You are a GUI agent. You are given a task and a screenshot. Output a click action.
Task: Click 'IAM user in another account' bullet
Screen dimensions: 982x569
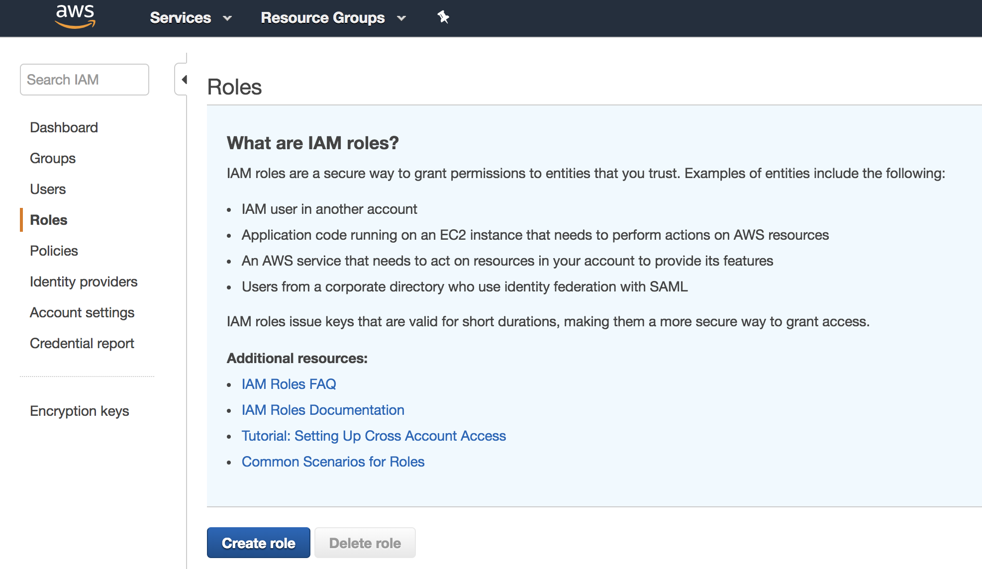[329, 209]
